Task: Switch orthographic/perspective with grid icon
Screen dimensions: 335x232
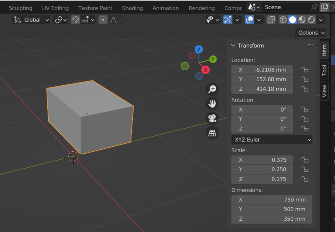Action: [x=213, y=133]
